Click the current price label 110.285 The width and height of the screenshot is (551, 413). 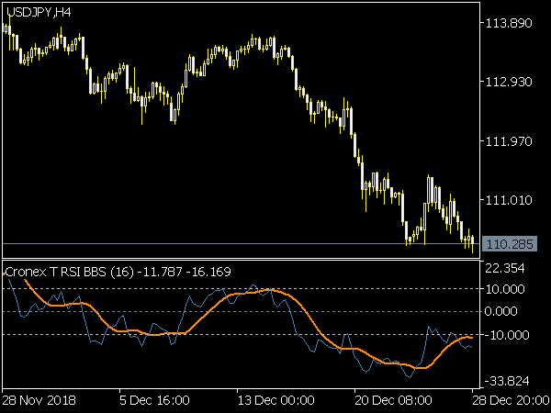coord(510,244)
